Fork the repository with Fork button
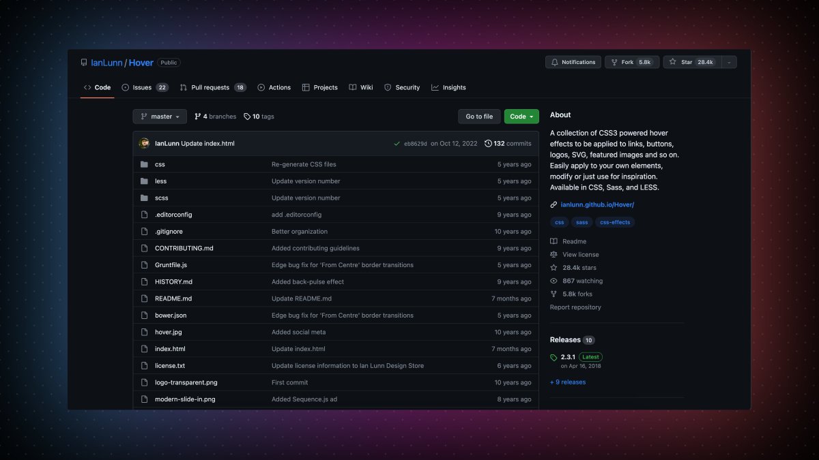819x460 pixels. (x=632, y=62)
